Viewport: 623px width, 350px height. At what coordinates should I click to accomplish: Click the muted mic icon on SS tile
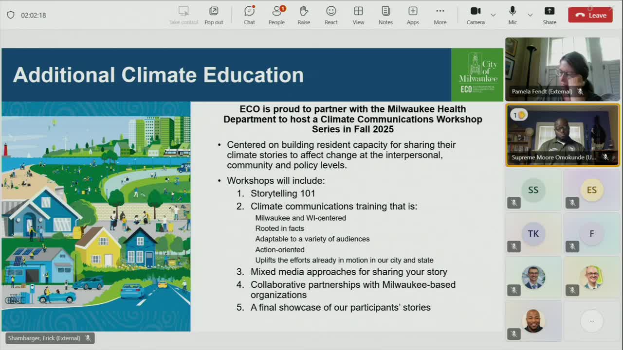(514, 203)
